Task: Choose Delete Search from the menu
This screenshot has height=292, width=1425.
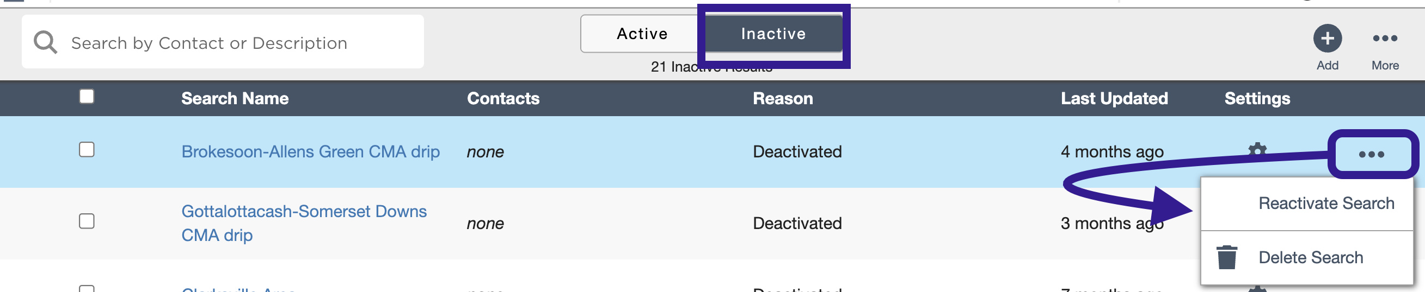Action: pos(1311,257)
